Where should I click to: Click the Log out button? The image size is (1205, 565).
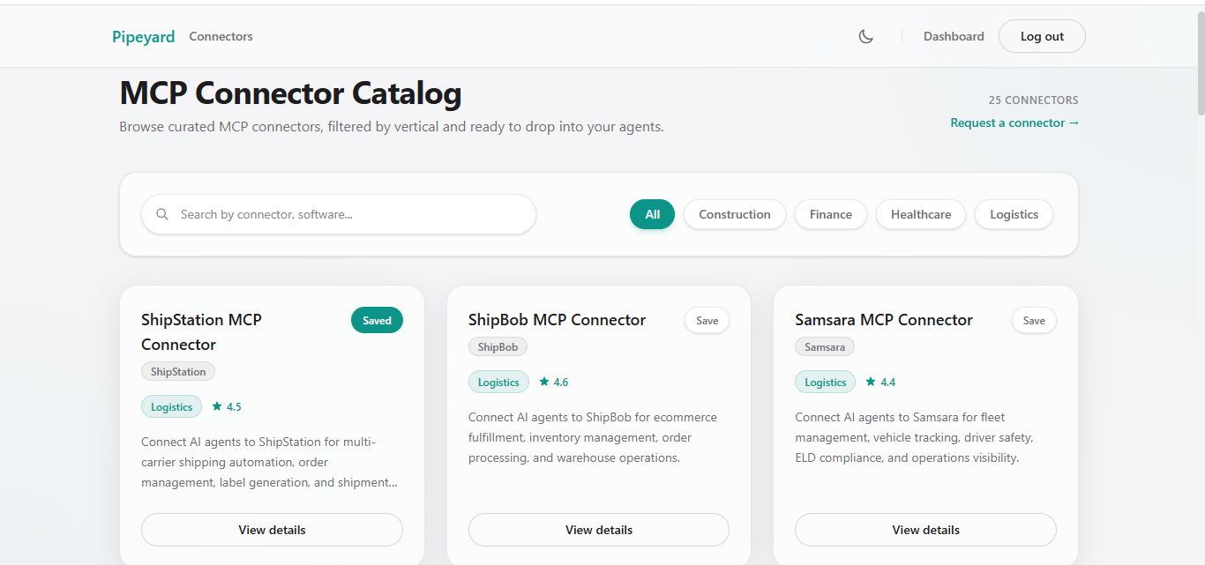(x=1042, y=36)
